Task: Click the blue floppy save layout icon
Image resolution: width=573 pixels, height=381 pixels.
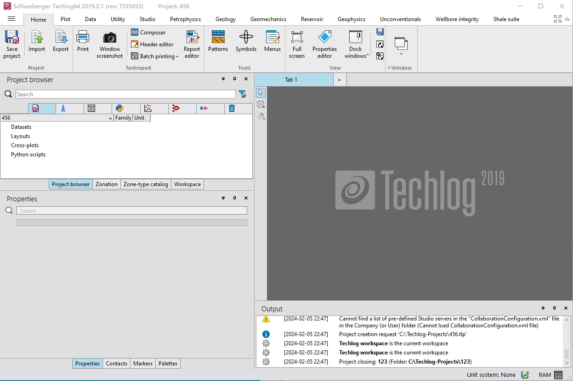Action: coord(380,32)
